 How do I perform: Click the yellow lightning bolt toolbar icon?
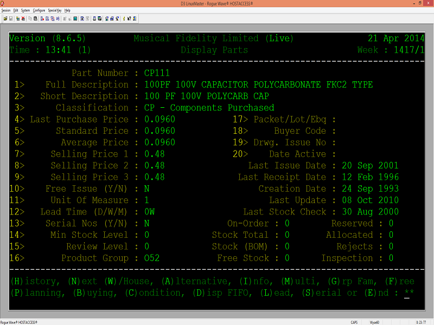click(x=124, y=18)
